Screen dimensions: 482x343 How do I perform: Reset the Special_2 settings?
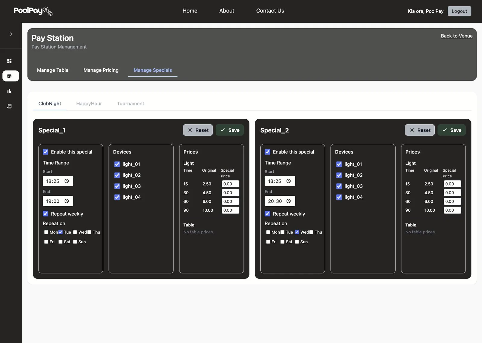tap(420, 130)
